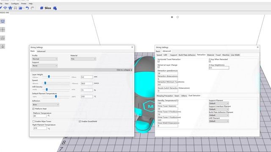Open the Infill Filament dropdown

point(219,121)
